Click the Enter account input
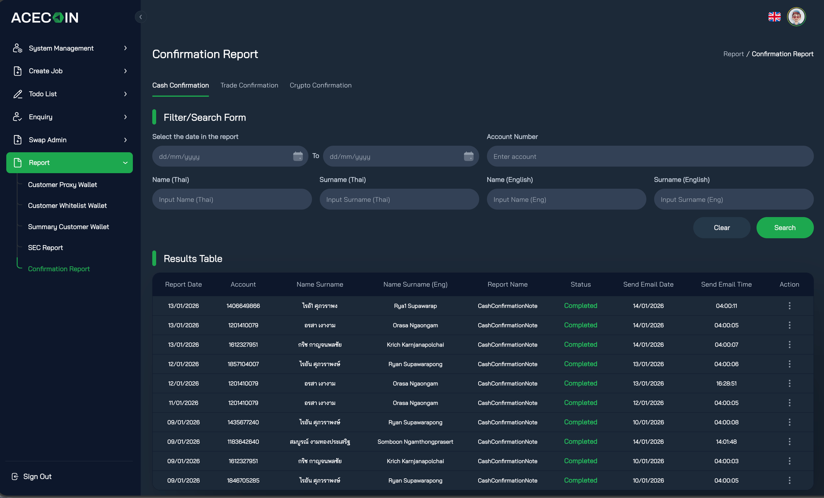 tap(650, 156)
